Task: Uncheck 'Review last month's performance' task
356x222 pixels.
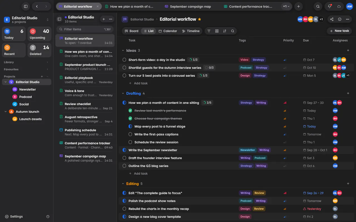Action: click(x=130, y=110)
